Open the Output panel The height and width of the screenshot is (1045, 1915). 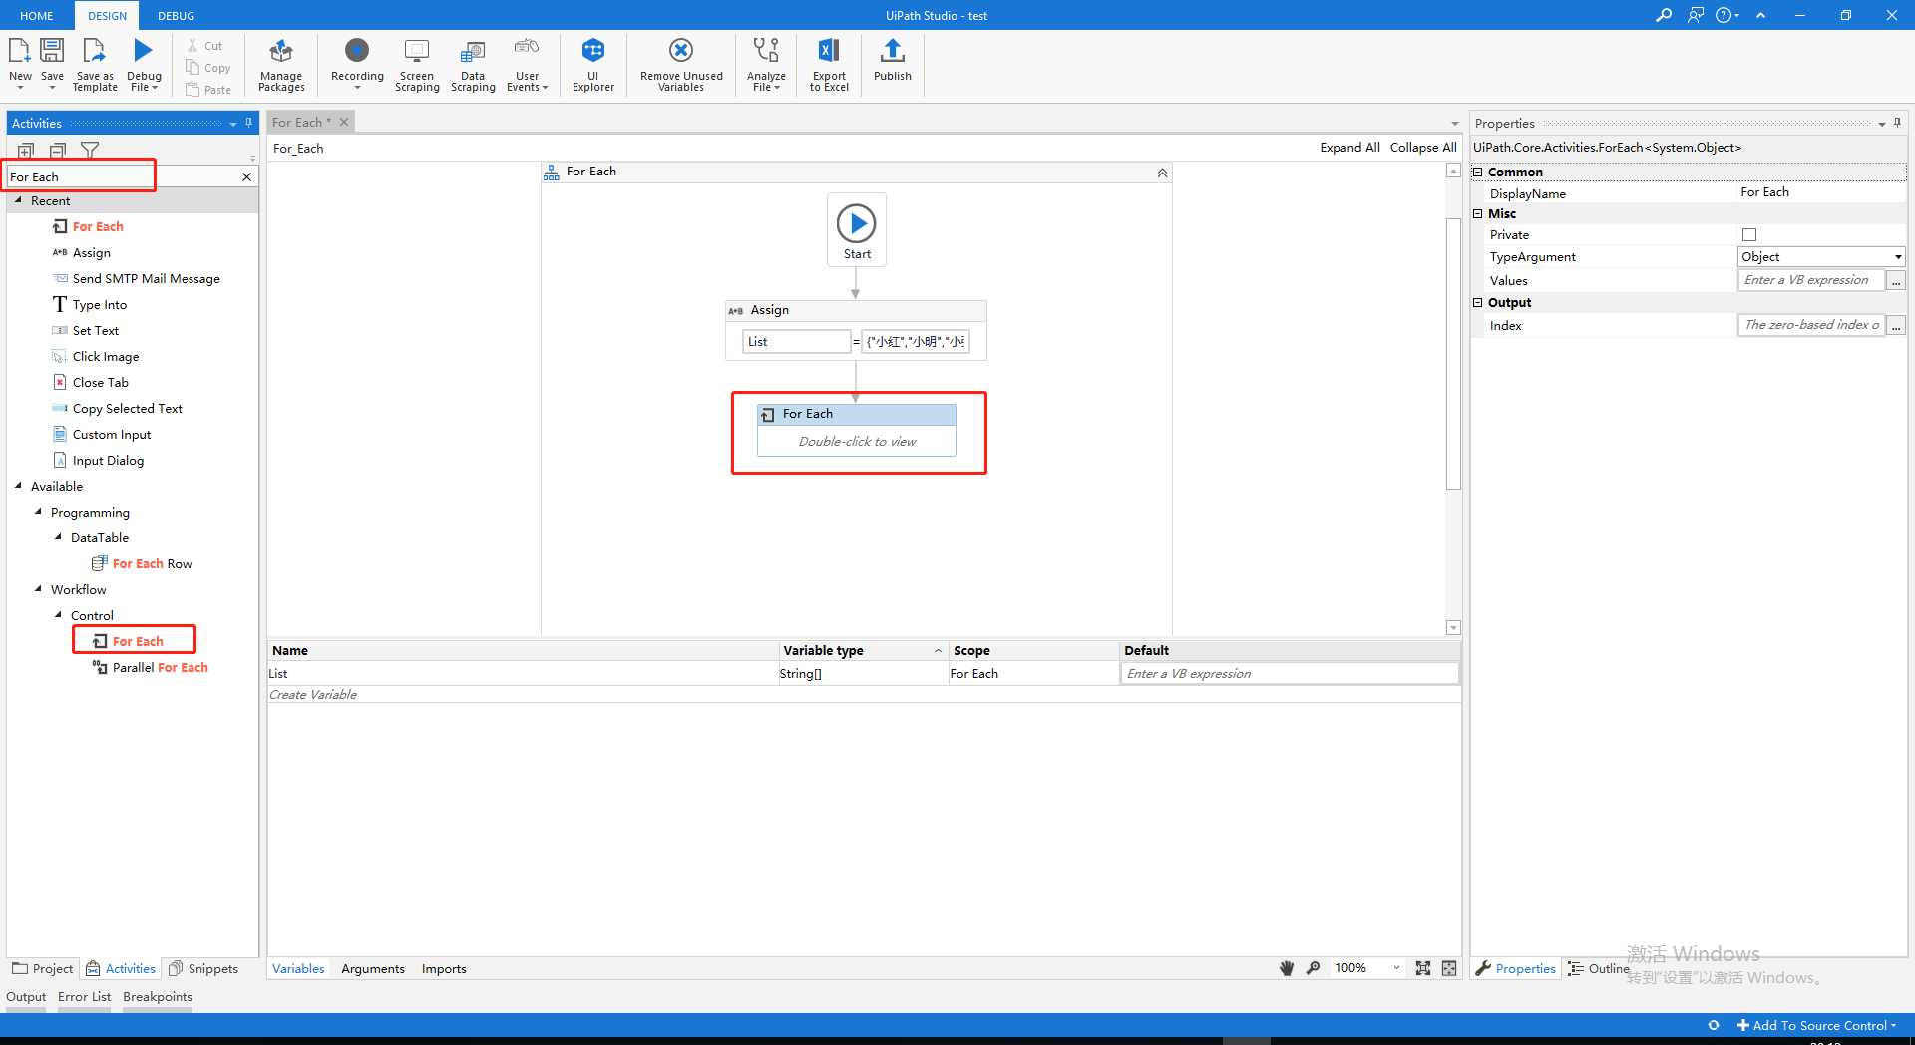(x=26, y=996)
